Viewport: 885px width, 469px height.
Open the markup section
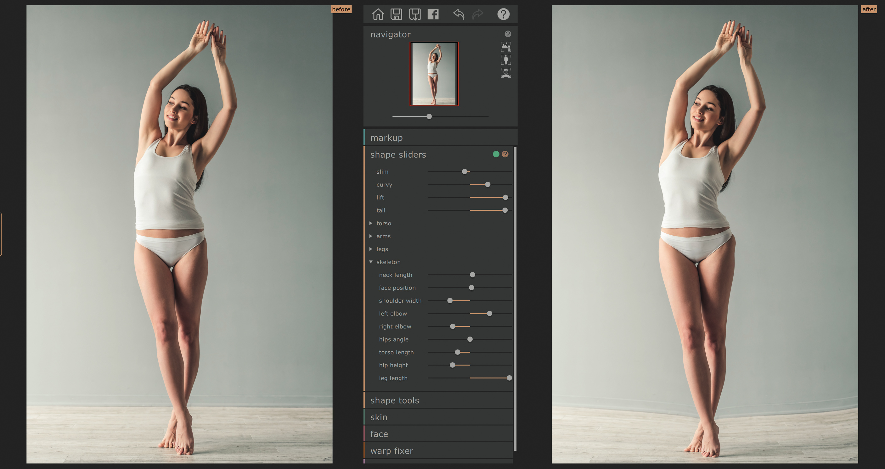pyautogui.click(x=386, y=138)
